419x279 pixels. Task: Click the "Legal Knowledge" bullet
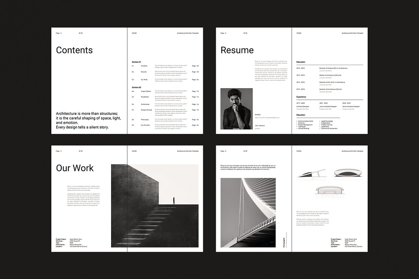click(326, 121)
